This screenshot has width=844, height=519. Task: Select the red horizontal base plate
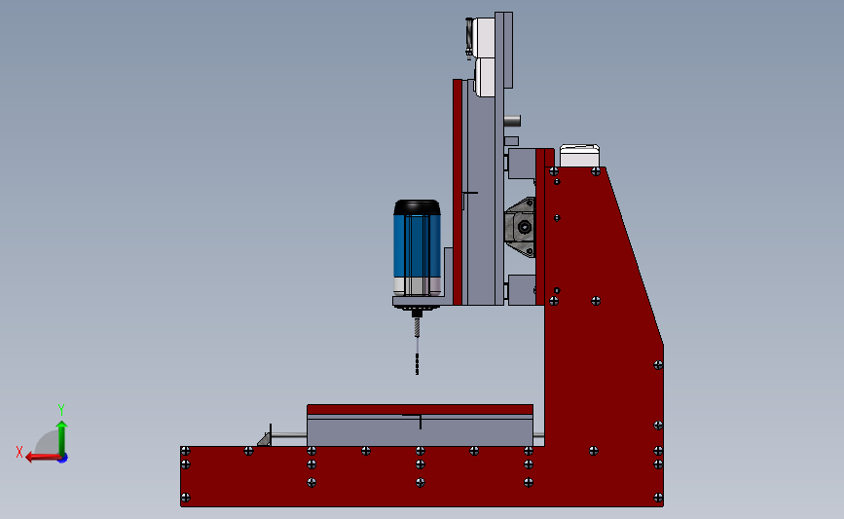click(x=360, y=476)
